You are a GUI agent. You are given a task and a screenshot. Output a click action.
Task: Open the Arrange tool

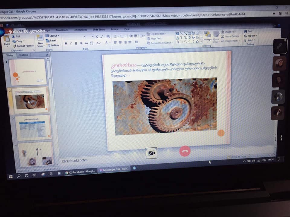207,36
